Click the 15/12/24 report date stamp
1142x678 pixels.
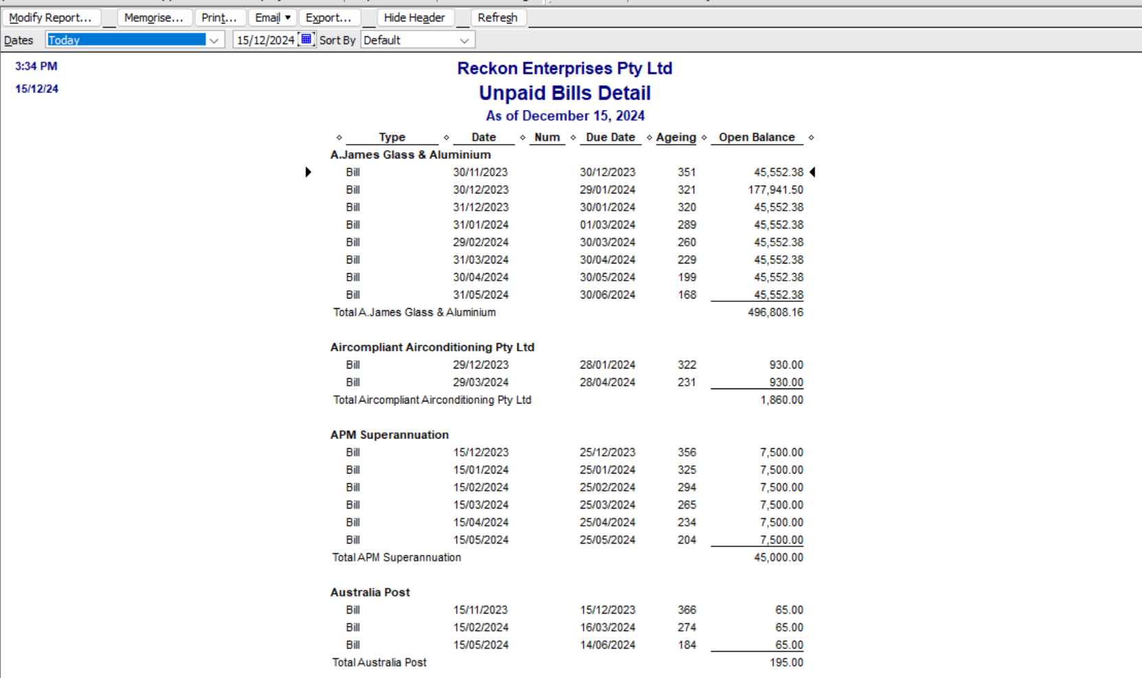click(x=36, y=89)
